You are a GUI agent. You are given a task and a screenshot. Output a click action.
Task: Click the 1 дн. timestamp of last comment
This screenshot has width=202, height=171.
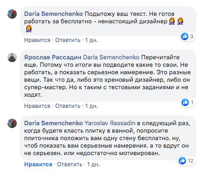tap(93, 164)
